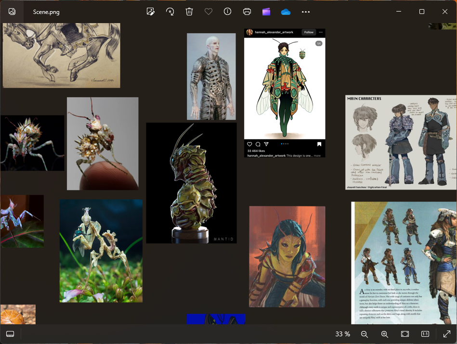View actual size with the 1:1 icon

tap(425, 334)
